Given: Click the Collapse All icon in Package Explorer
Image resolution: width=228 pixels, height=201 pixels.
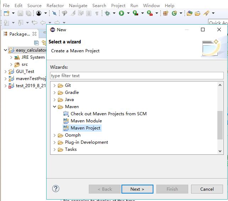Looking at the screenshot, I should coord(36,43).
